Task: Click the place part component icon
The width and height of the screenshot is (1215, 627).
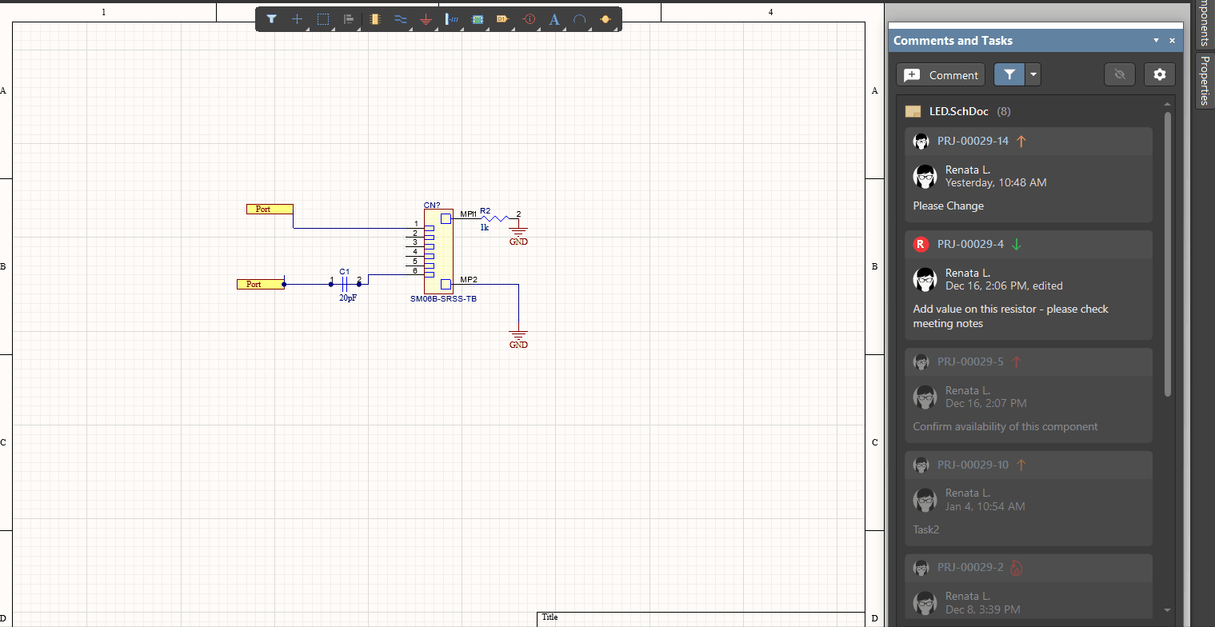Action: (375, 19)
